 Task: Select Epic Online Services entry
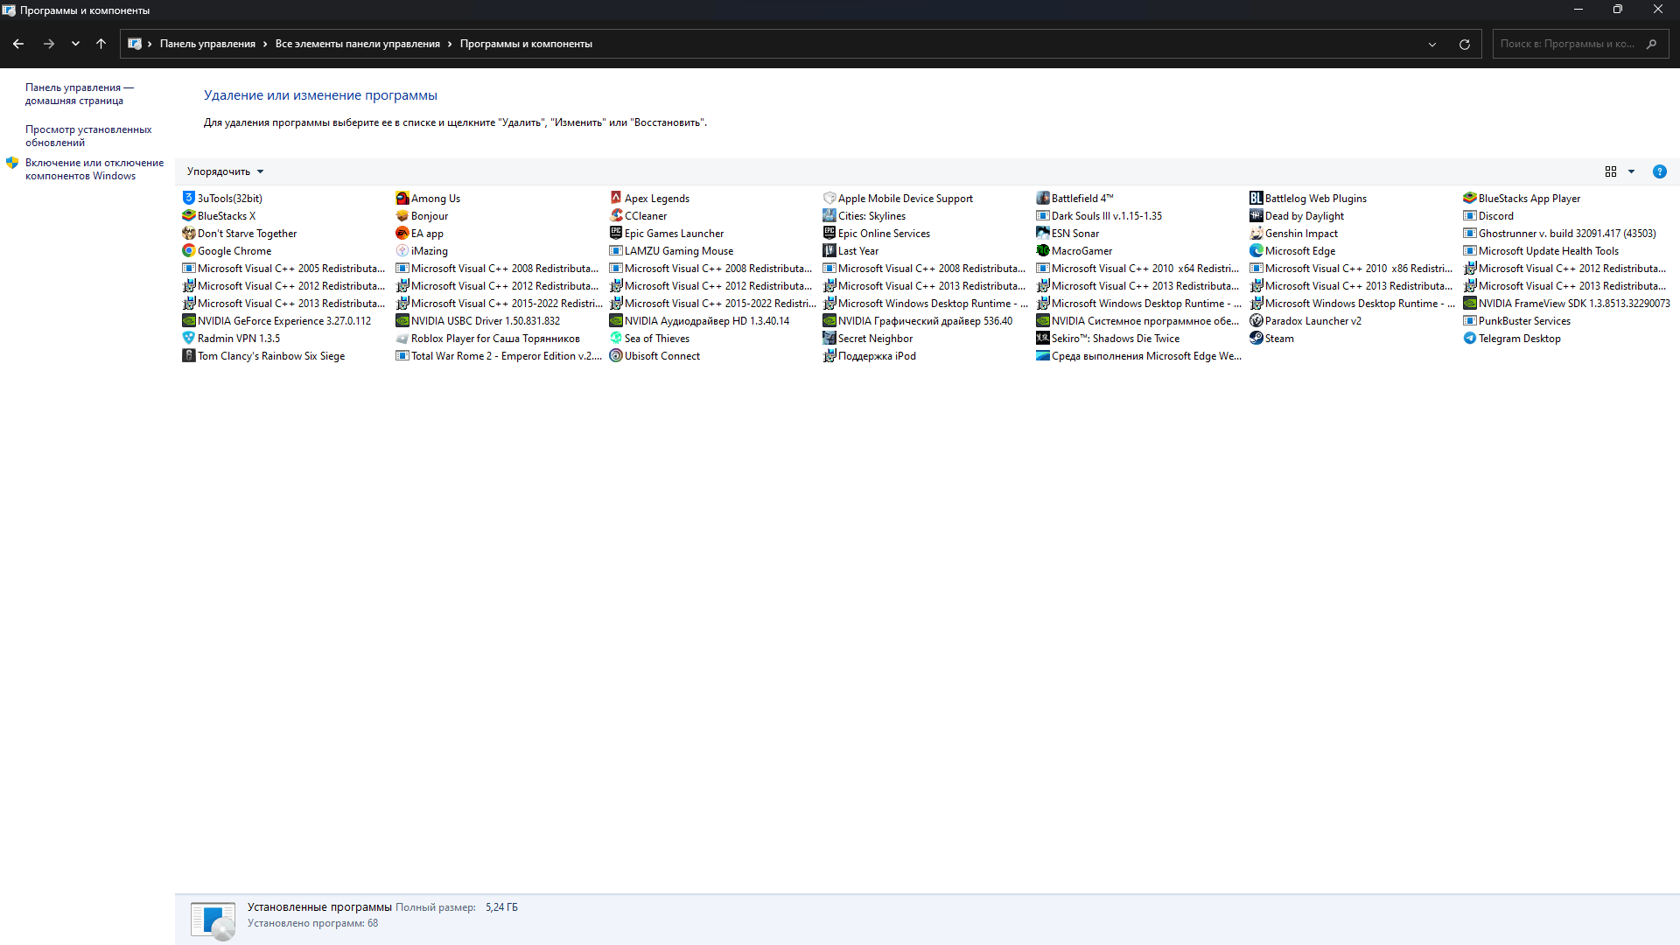coord(876,233)
